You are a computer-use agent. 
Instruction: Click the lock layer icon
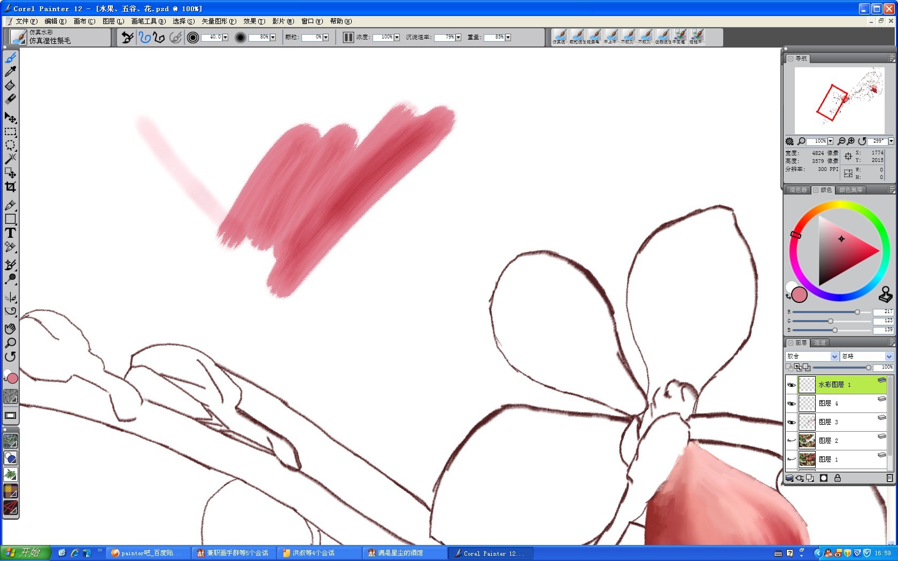838,478
